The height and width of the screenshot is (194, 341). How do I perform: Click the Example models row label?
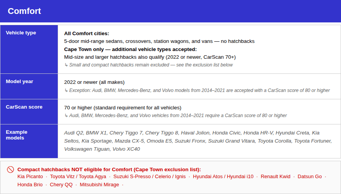click(17, 135)
